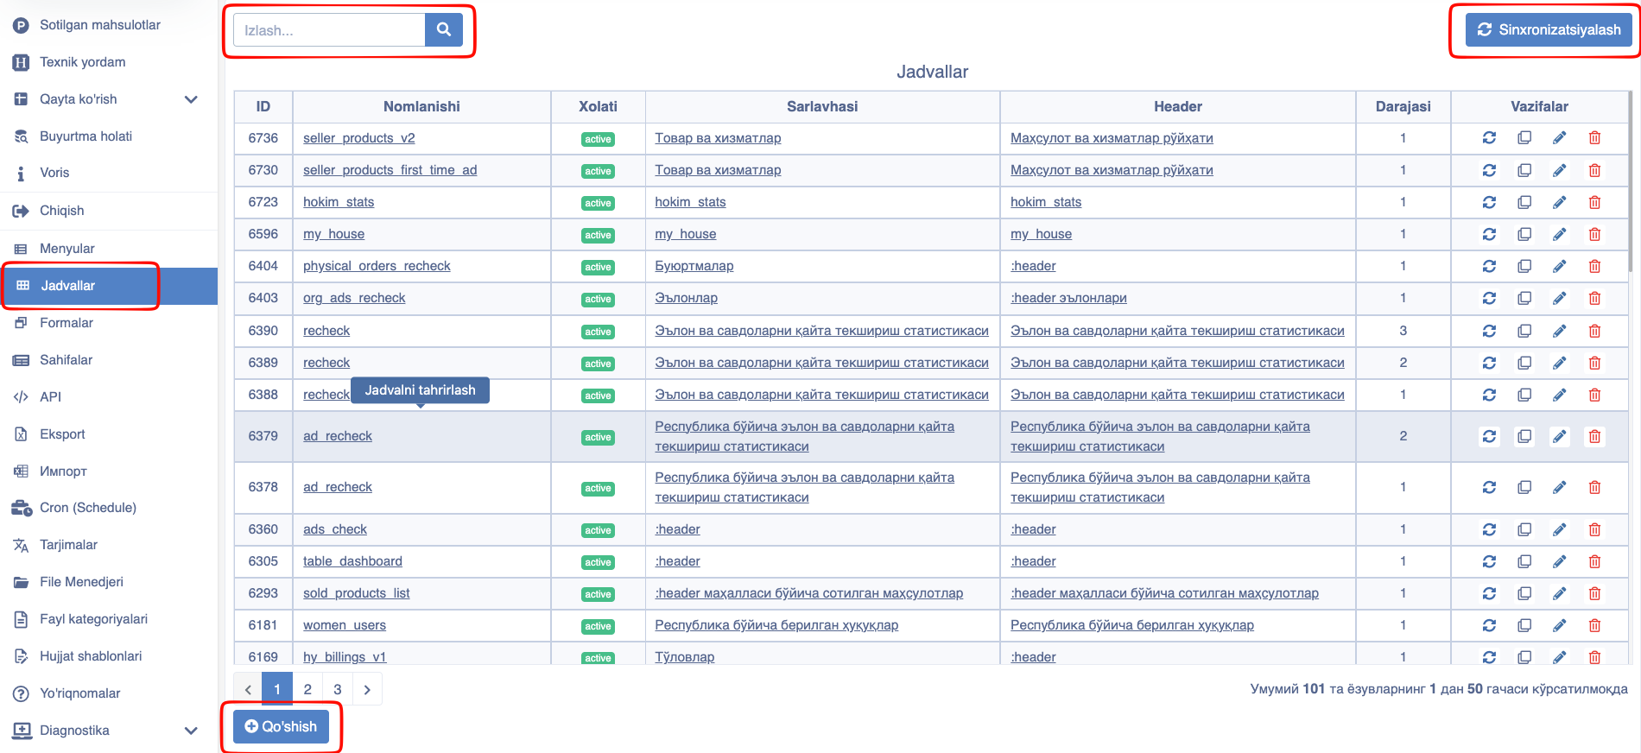This screenshot has height=753, width=1641.
Task: Sort by the Nomlanishi column header
Action: tap(421, 106)
